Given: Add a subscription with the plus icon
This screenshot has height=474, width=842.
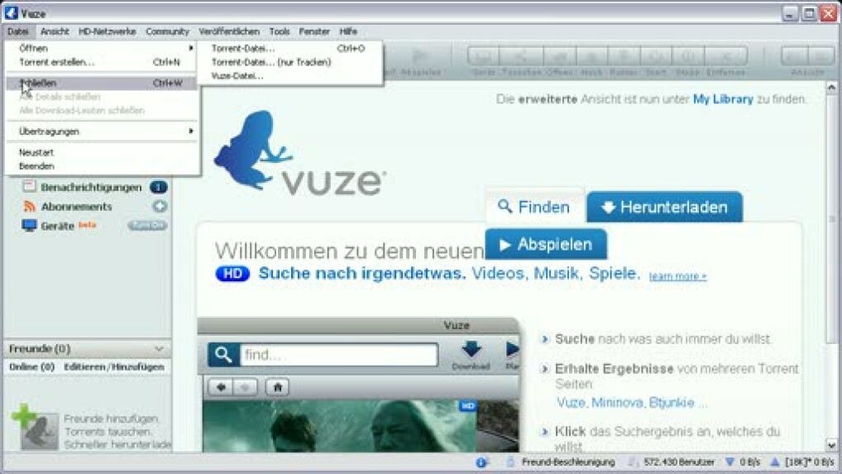Looking at the screenshot, I should tap(160, 207).
